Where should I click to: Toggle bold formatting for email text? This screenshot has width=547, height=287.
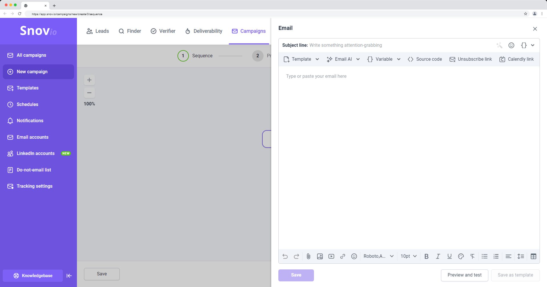coord(426,256)
